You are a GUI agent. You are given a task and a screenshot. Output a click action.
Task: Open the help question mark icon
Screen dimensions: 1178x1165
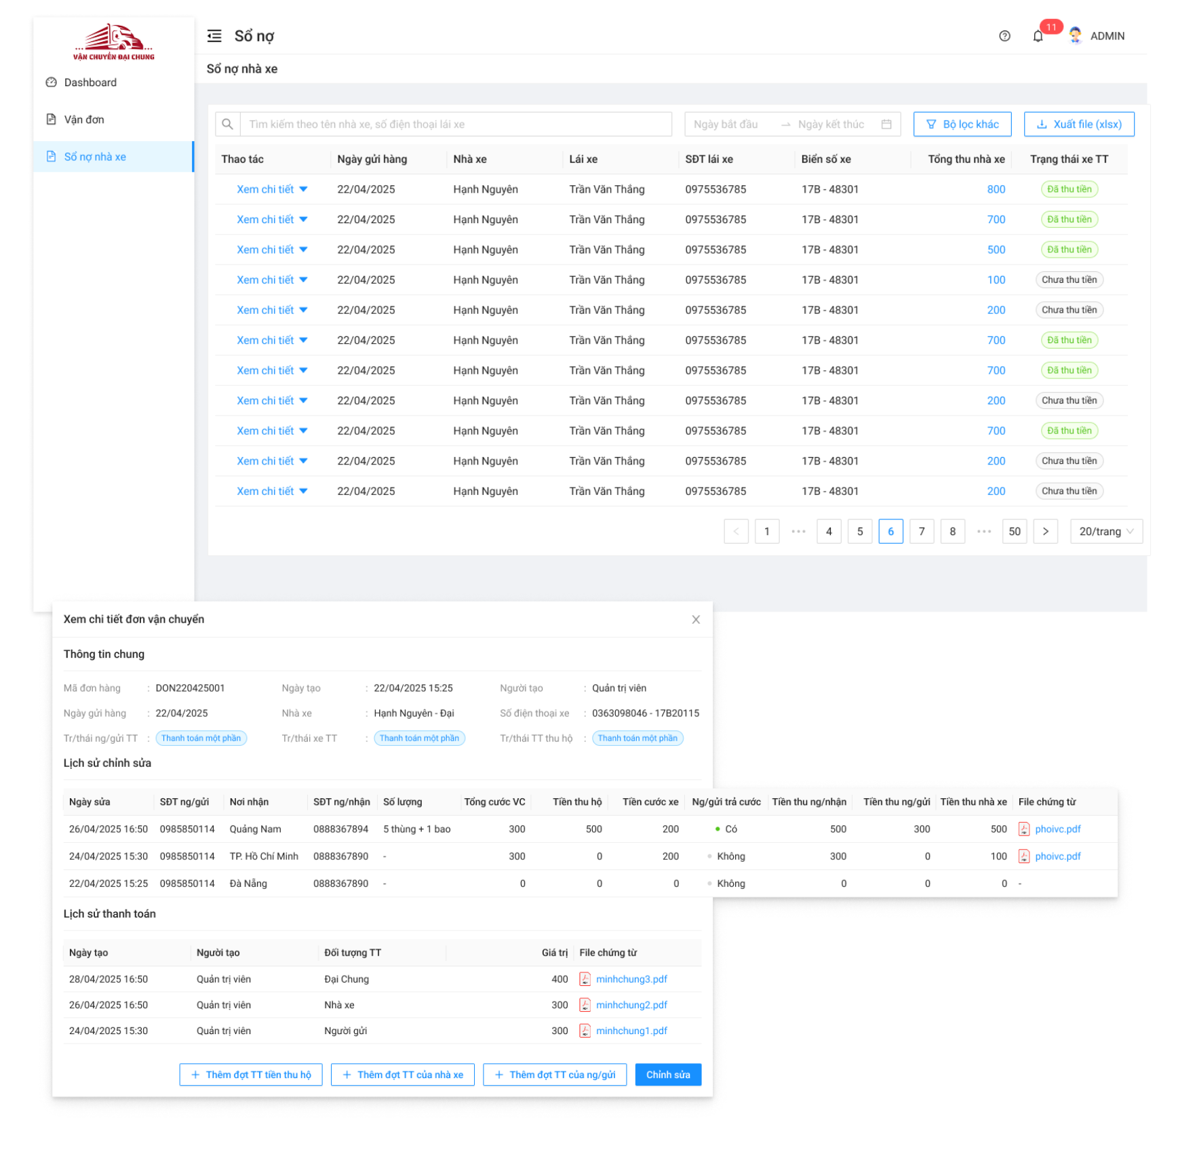pos(1004,36)
